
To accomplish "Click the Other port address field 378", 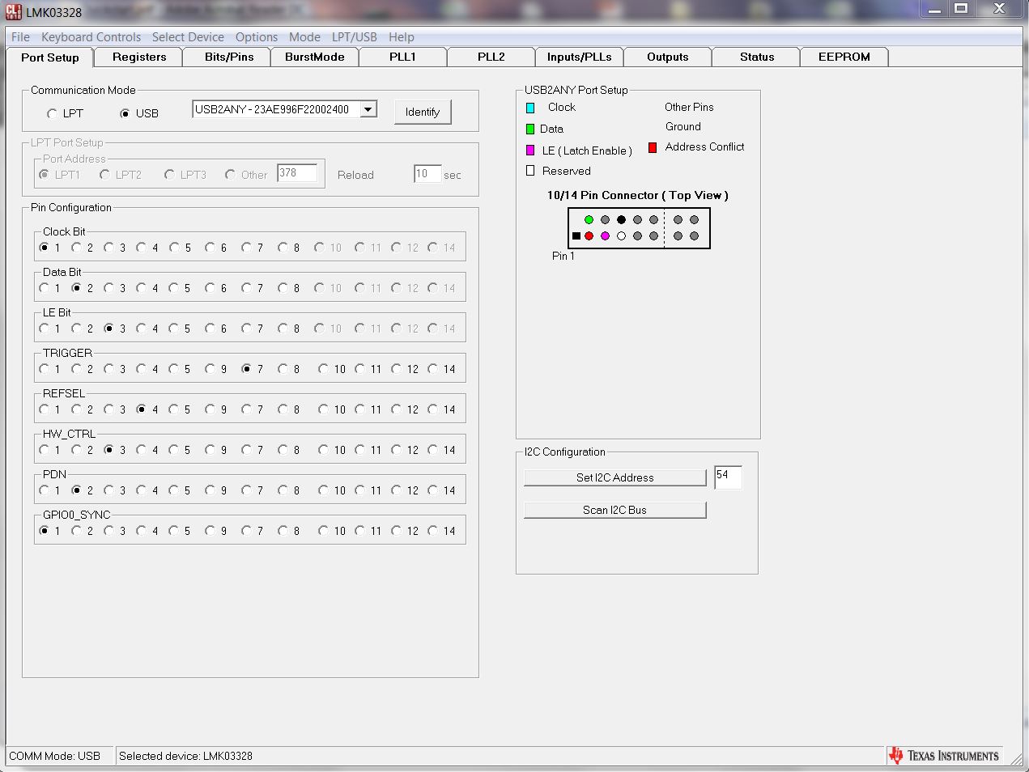I will point(297,173).
